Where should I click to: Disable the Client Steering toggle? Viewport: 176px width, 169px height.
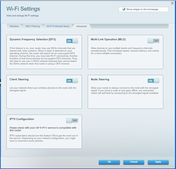click(x=72, y=81)
